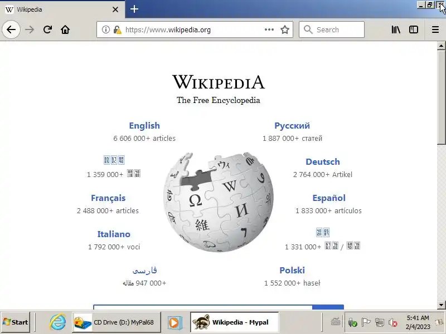Open the Action Center flag icon
Image resolution: width=446 pixels, height=334 pixels.
tap(366, 322)
